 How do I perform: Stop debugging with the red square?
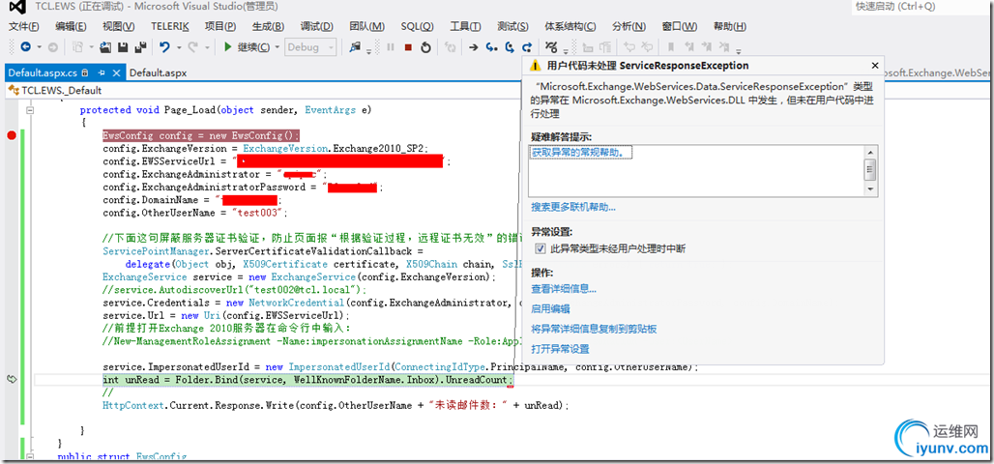[408, 47]
